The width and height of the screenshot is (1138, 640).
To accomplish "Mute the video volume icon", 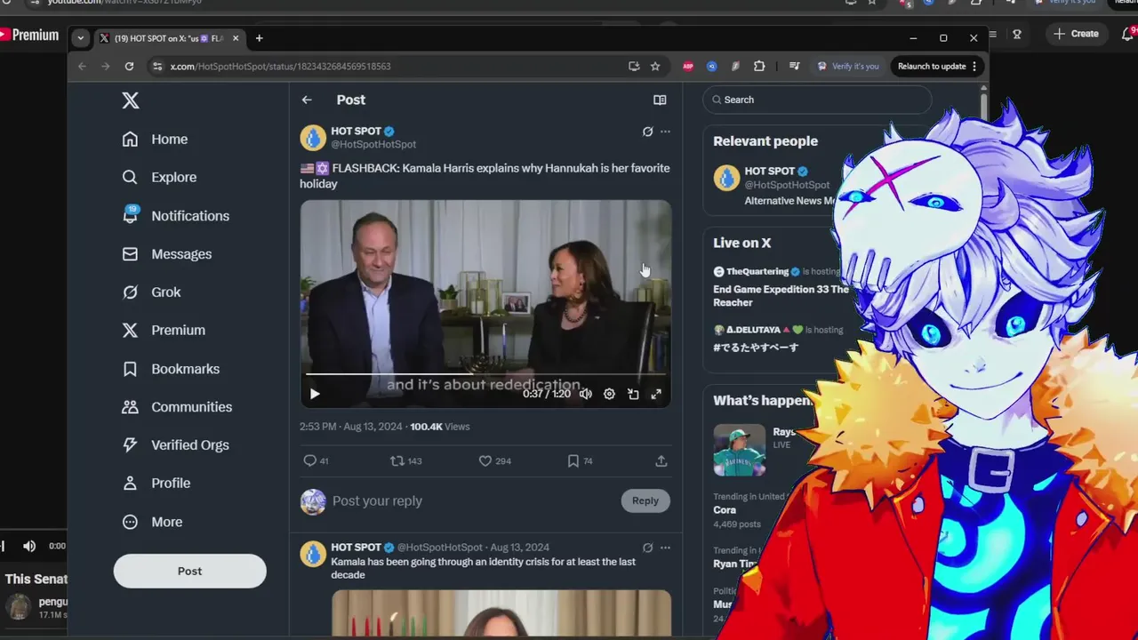I will click(x=586, y=394).
